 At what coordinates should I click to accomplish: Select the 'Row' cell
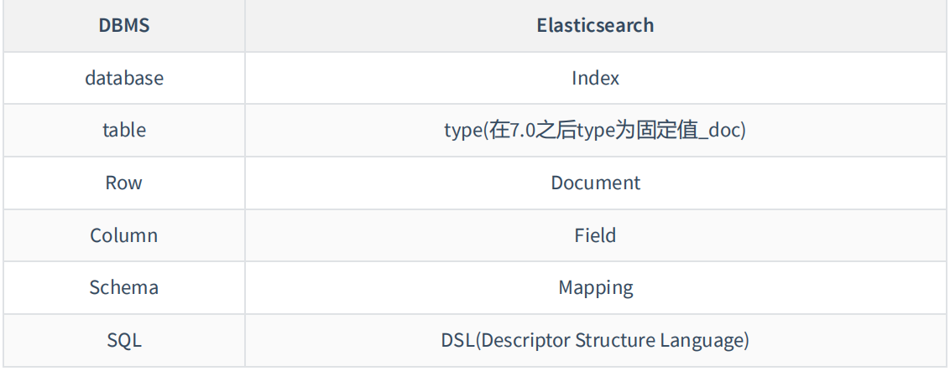tap(124, 183)
